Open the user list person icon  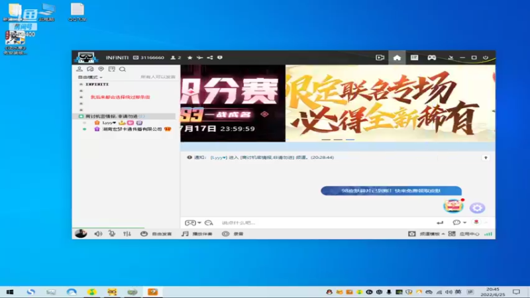[x=79, y=69]
